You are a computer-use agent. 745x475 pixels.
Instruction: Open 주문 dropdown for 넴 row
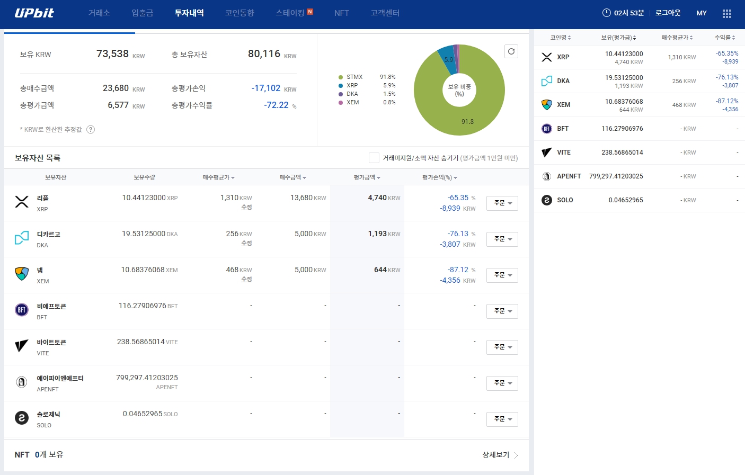[x=502, y=275]
